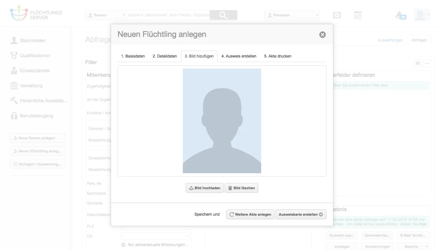
Task: Click Neue Person anlegen button
Action: click(38, 138)
